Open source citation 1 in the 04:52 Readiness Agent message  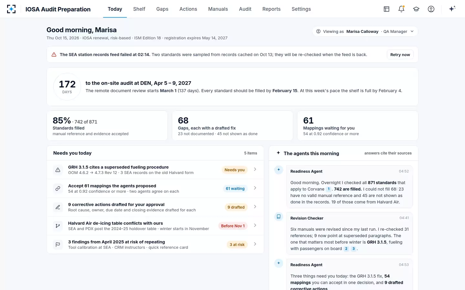pos(328,189)
